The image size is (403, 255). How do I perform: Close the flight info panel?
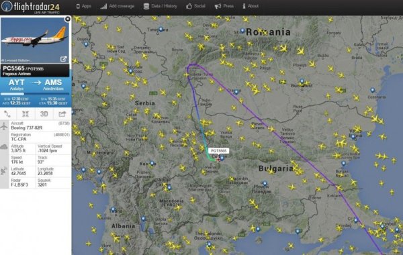pos(68,19)
